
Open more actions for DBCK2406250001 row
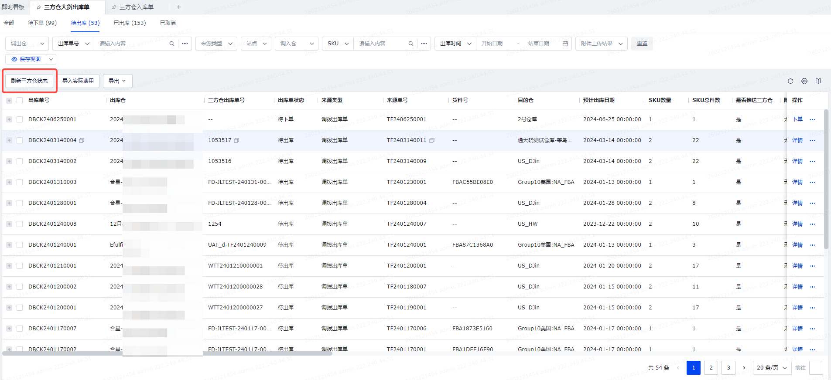pos(812,119)
